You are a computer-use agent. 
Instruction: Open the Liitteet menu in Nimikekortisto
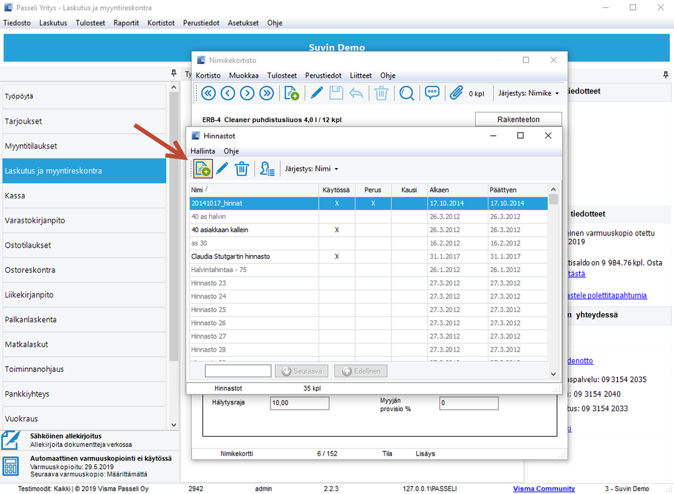point(360,76)
